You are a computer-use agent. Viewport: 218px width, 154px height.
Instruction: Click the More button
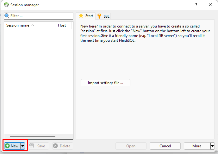(196, 146)
